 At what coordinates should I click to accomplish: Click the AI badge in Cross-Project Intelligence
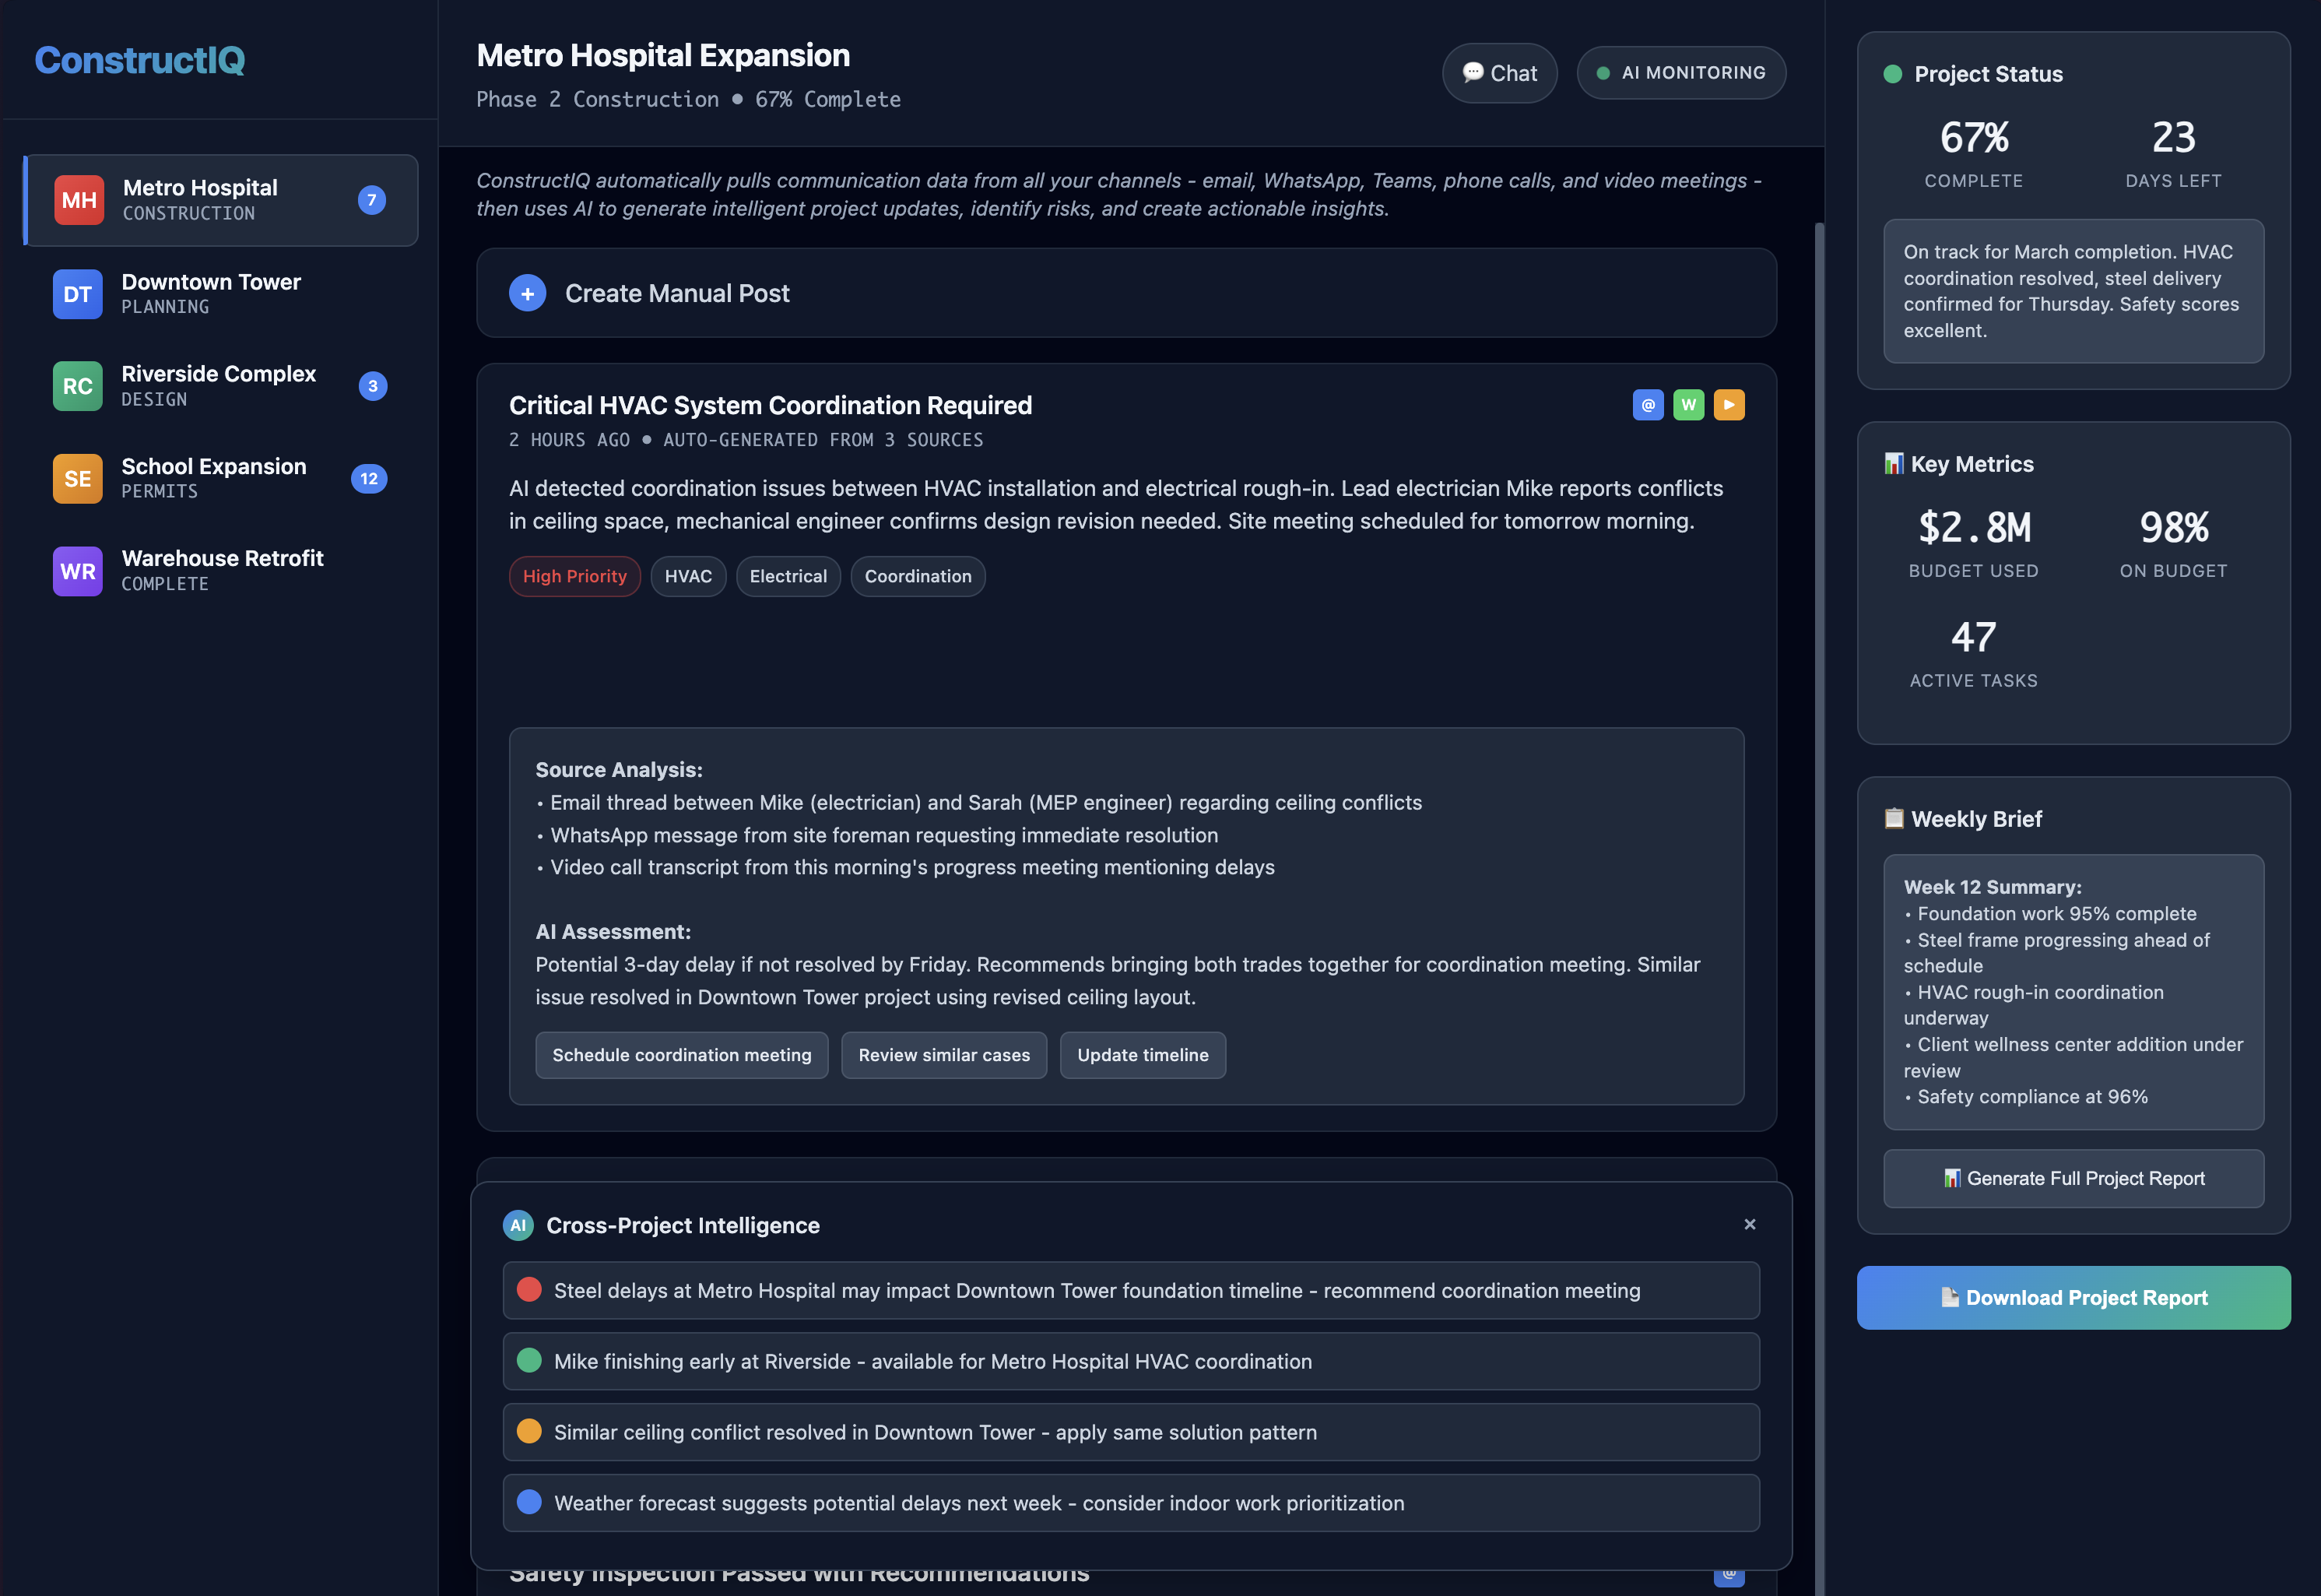(x=518, y=1225)
